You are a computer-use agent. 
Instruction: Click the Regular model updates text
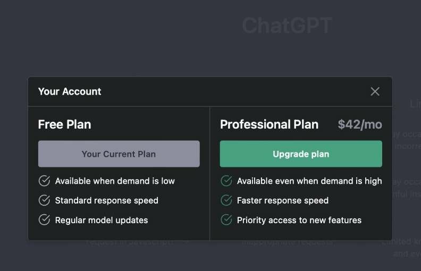[x=102, y=221]
